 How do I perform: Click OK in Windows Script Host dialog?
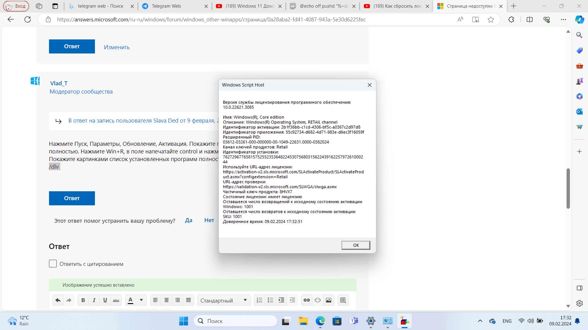[356, 245]
